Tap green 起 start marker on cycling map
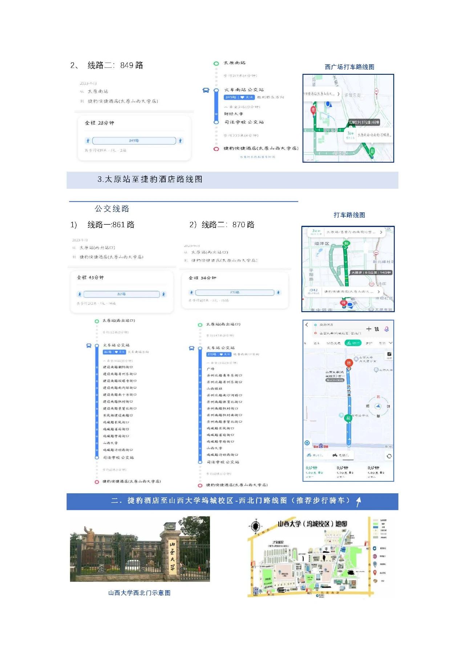This screenshot has height=657, width=465. coord(348,418)
